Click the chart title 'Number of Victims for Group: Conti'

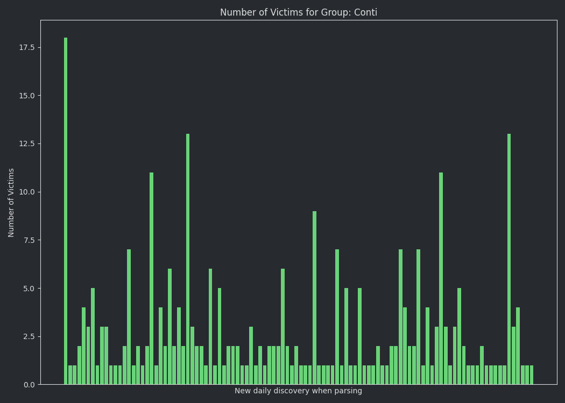[x=298, y=12]
